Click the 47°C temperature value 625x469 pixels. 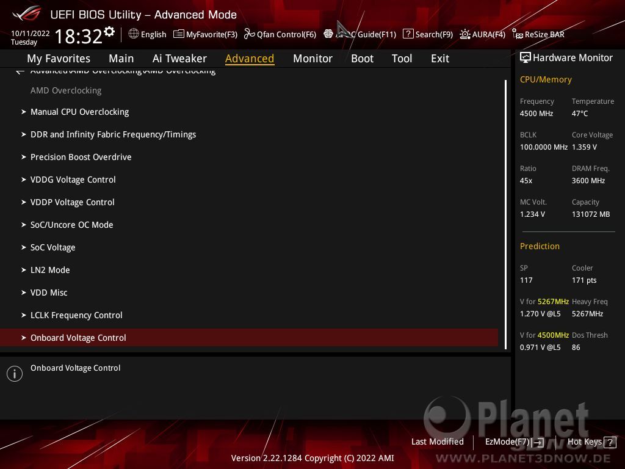tap(580, 114)
